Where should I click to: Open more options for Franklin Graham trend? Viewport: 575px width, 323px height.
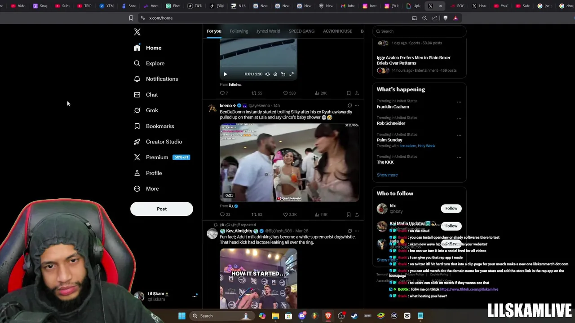point(459,102)
